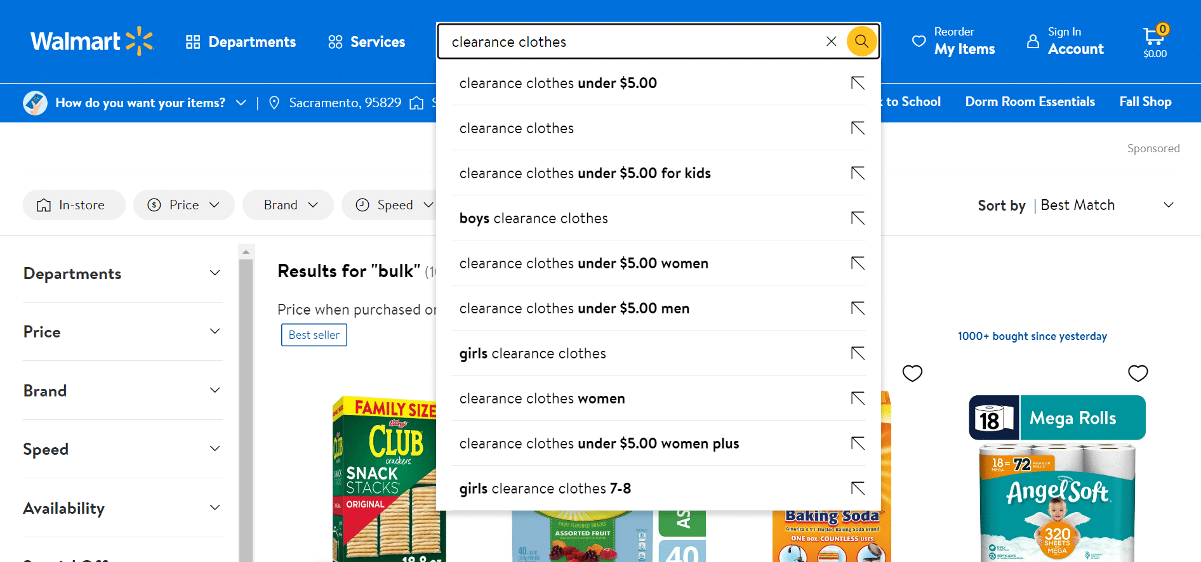The height and width of the screenshot is (562, 1201).
Task: Fill arrow for 'boys clearance clothes' suggestion
Action: click(858, 218)
